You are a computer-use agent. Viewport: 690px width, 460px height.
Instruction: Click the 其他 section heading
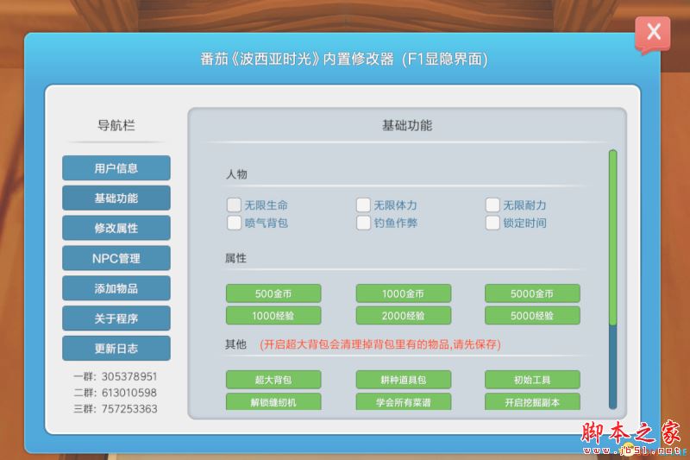pos(235,344)
